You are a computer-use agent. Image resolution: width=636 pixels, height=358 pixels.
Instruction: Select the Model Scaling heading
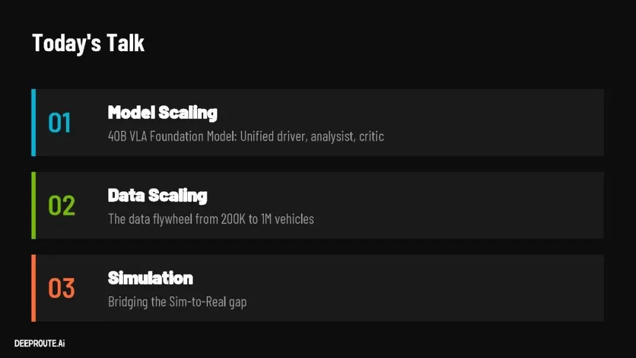pos(163,112)
